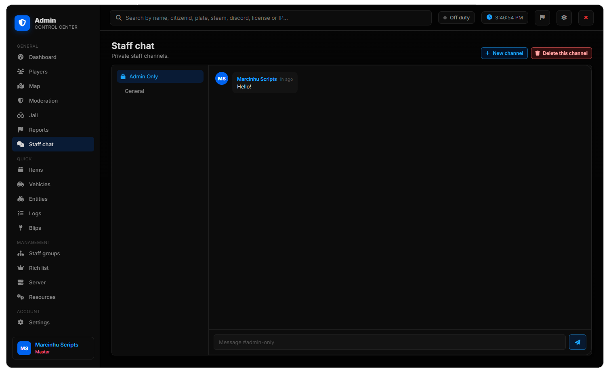Create a New channel
Viewport: 611px width, 372px height.
504,53
